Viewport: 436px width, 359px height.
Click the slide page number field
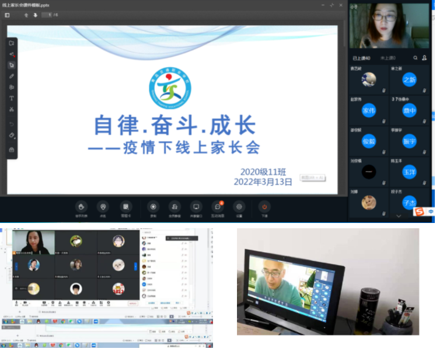(47, 15)
